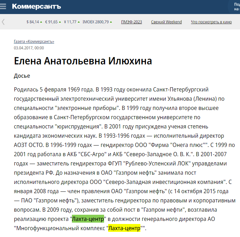
Task: Click the left arrow in ticker bar
Action: 3,22
